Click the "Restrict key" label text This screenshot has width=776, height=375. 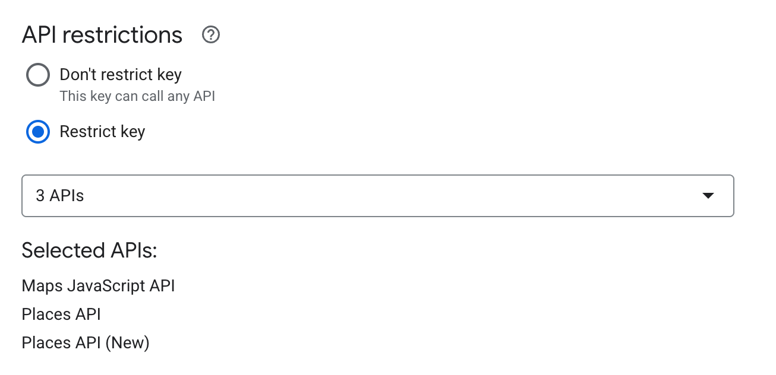(102, 131)
